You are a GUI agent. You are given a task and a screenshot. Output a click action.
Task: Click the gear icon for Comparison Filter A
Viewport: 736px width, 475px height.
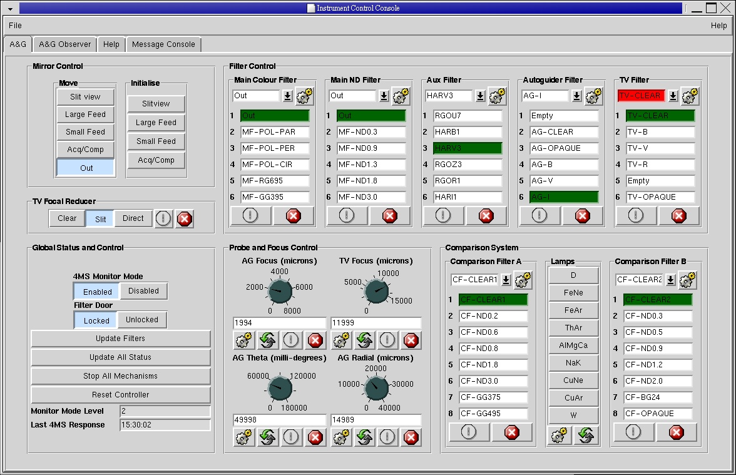click(523, 280)
